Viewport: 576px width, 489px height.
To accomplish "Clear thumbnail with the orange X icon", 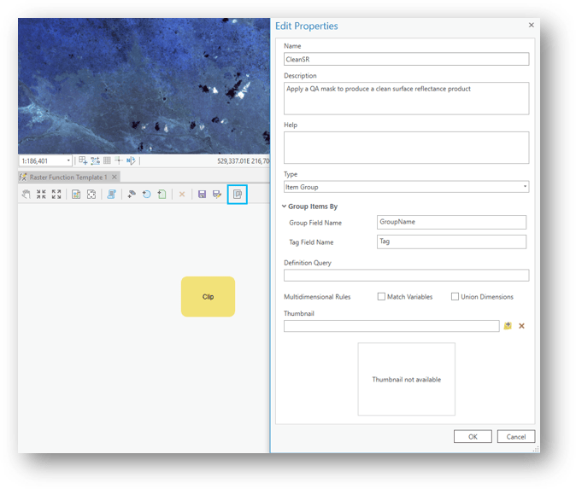I will pyautogui.click(x=521, y=326).
